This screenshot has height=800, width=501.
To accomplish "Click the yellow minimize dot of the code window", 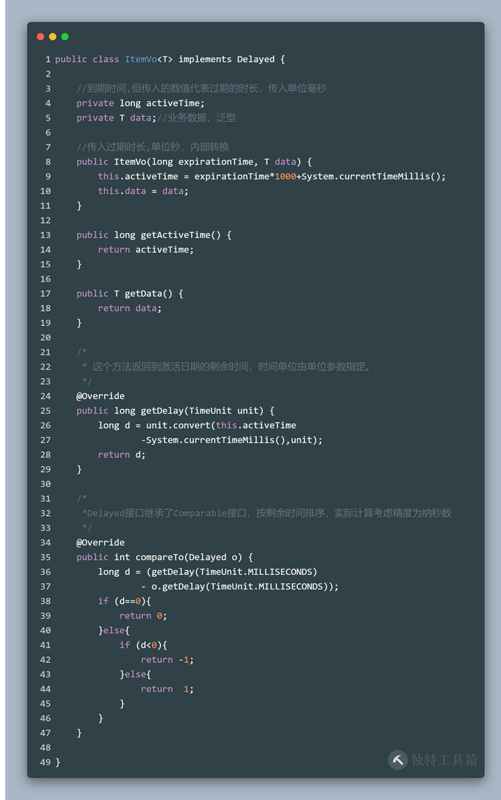I will pos(52,37).
